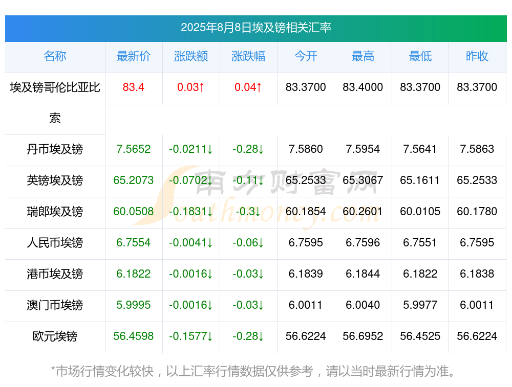Click the opening value 7.5860

(306, 149)
